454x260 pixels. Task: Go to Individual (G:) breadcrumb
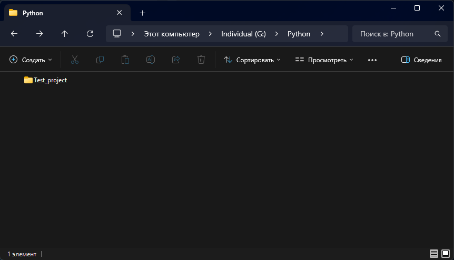pos(243,34)
